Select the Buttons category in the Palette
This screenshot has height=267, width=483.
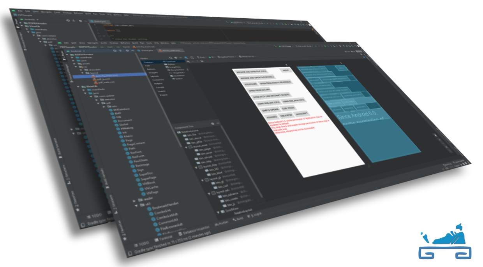tap(151, 69)
